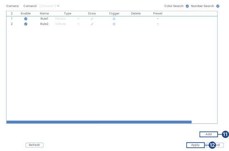Click the Trigger column header
This screenshot has width=229, height=151.
coord(114,14)
